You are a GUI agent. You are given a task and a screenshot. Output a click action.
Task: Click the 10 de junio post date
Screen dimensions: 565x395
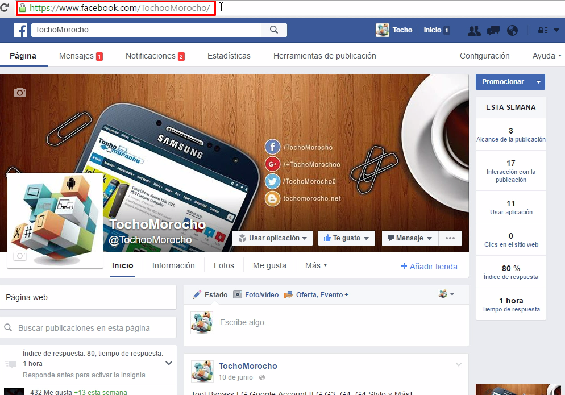(x=236, y=377)
